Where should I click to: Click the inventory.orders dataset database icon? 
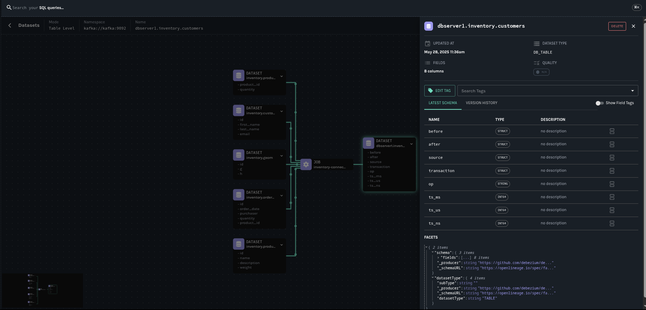pos(238,195)
